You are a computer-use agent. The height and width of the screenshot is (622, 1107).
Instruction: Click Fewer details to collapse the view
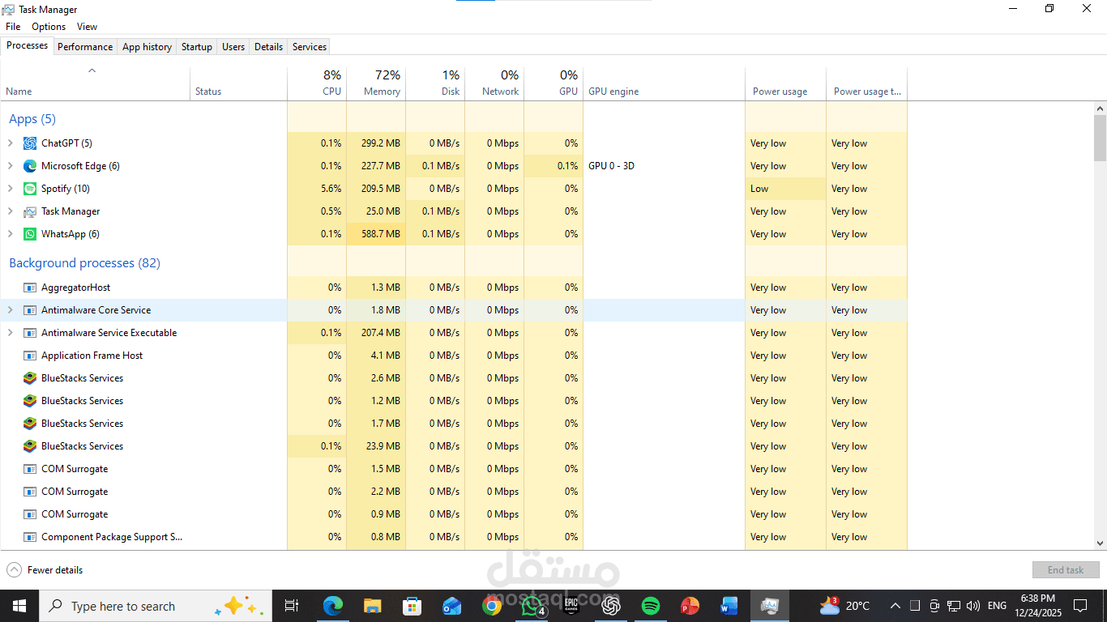click(45, 570)
